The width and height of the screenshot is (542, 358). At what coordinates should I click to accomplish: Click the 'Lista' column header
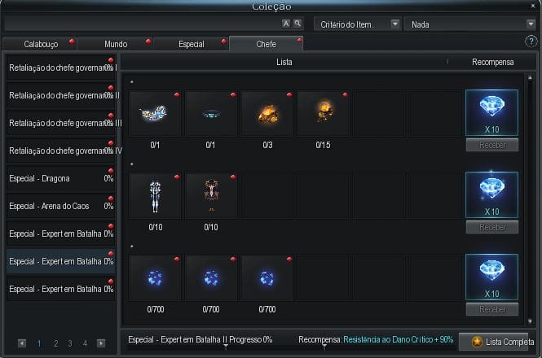(284, 62)
